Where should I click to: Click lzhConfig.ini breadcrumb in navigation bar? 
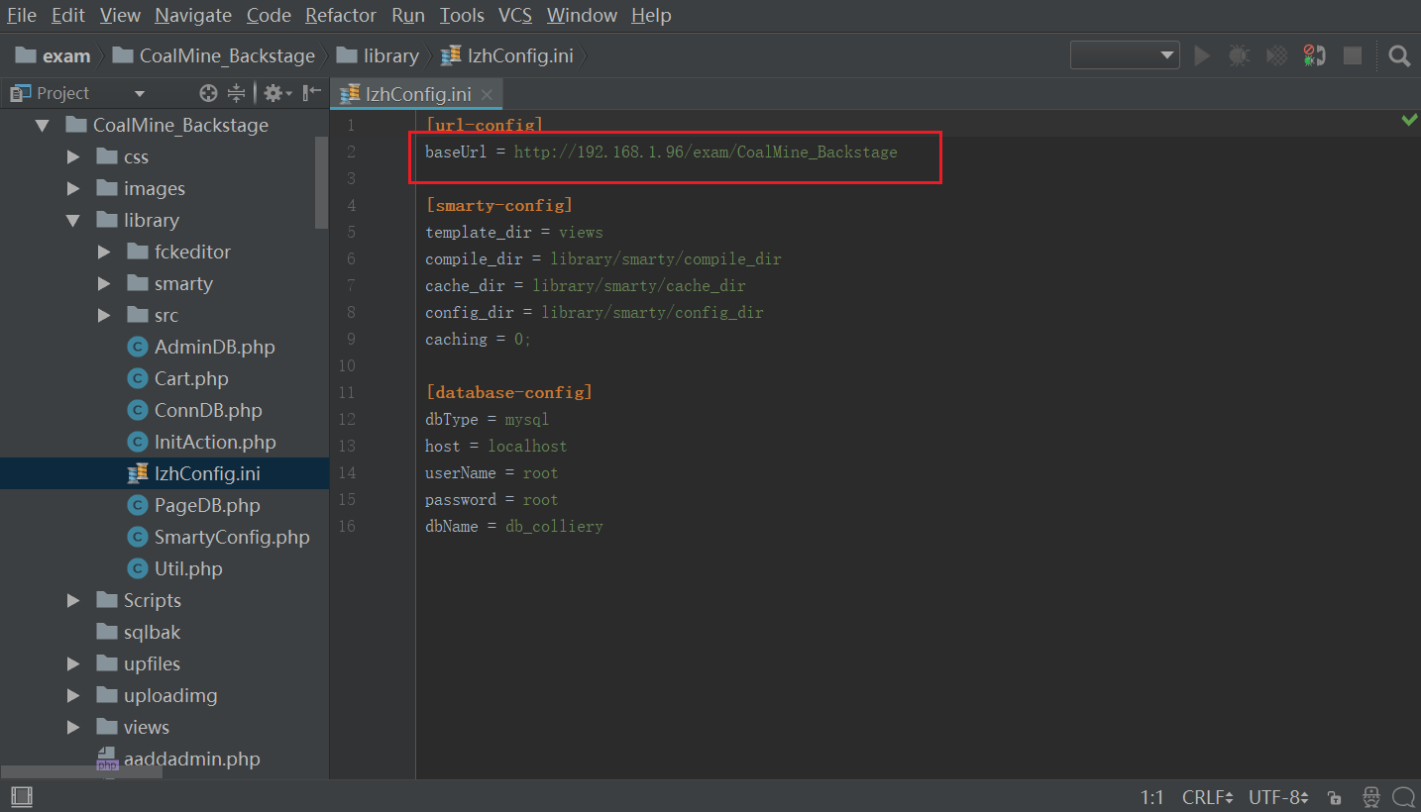[x=506, y=55]
